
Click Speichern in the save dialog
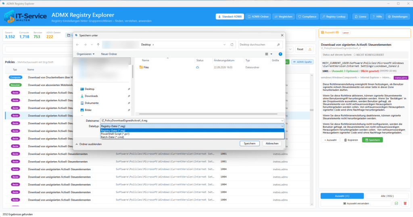[x=249, y=143]
